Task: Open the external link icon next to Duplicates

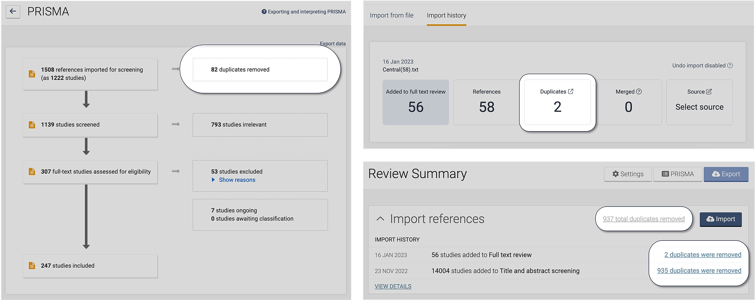Action: pos(571,91)
